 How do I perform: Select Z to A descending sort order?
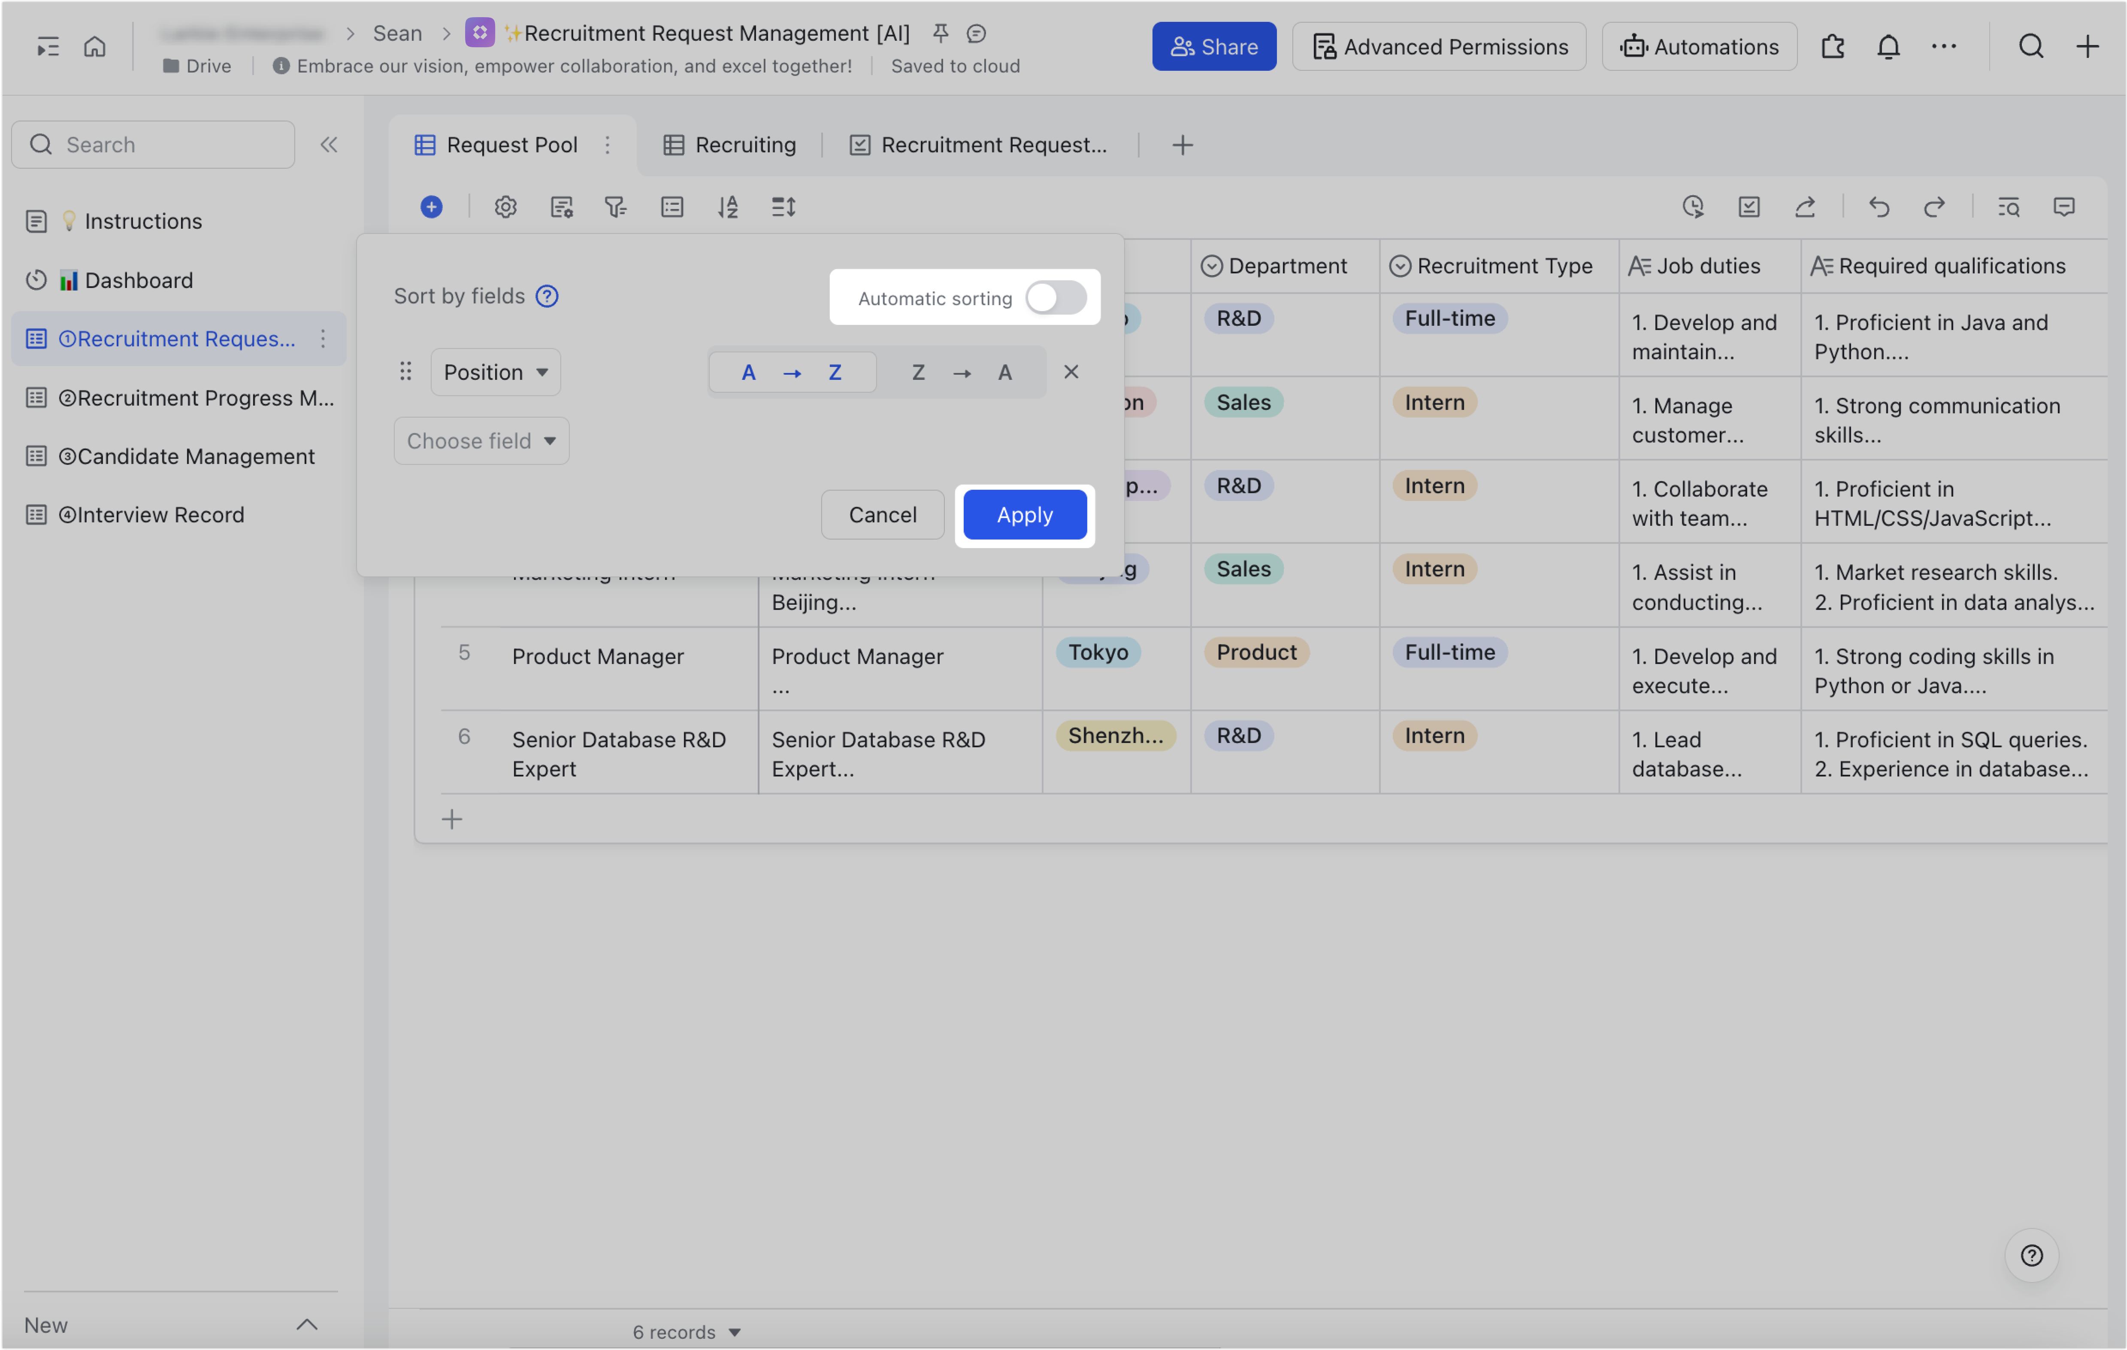click(x=962, y=372)
